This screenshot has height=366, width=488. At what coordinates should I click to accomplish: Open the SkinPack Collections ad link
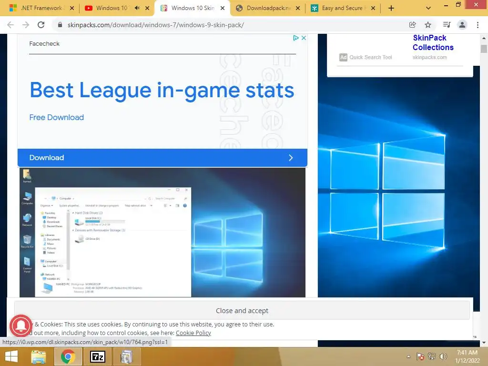click(x=433, y=42)
